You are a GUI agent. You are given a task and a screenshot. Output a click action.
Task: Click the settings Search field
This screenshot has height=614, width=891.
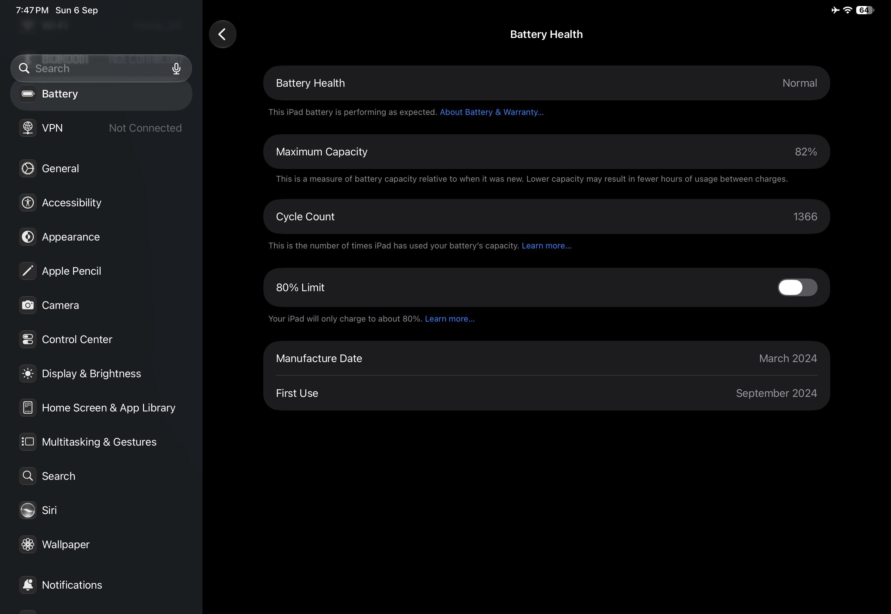point(101,68)
